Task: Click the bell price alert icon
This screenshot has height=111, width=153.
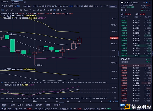Action: pyautogui.click(x=144, y=3)
